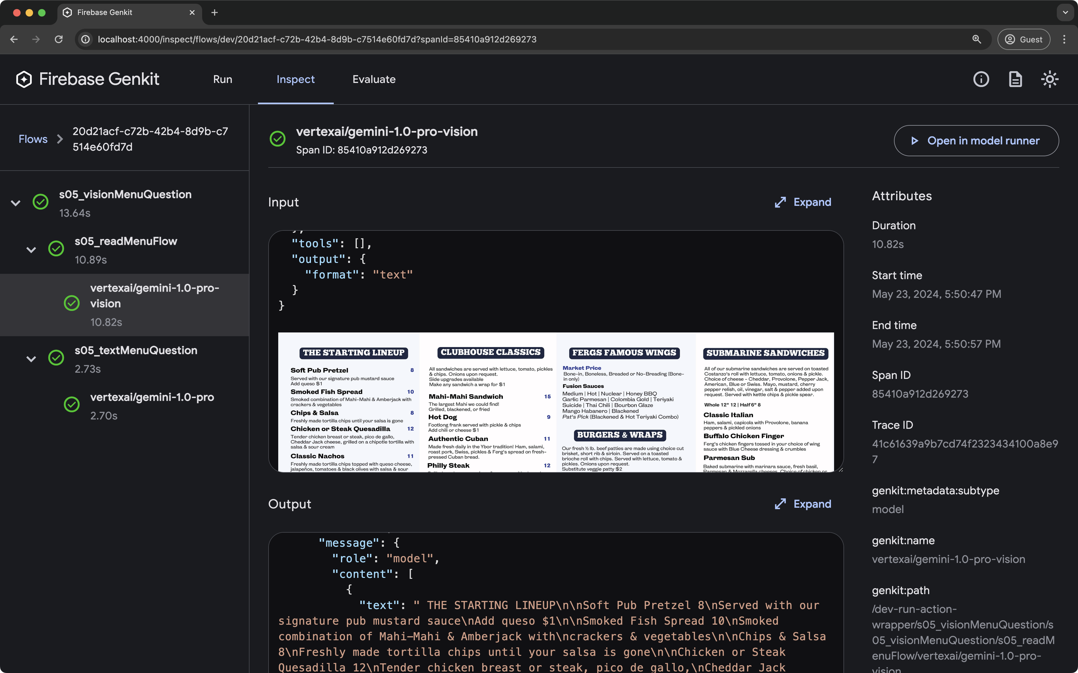Switch to the Evaluate tab

point(374,79)
